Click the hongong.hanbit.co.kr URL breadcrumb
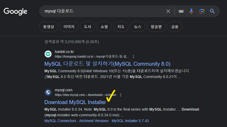This screenshot has height=127, width=227. (x=92, y=57)
